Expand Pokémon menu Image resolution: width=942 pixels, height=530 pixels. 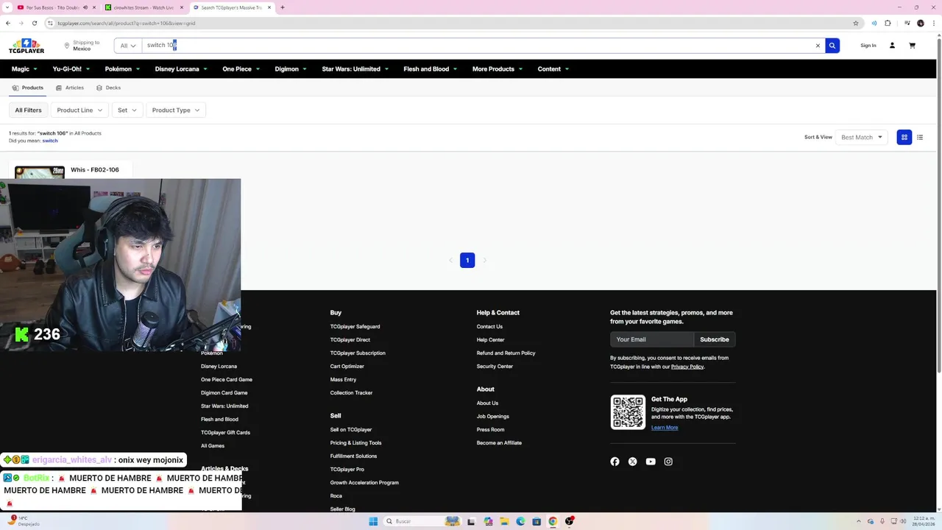122,69
